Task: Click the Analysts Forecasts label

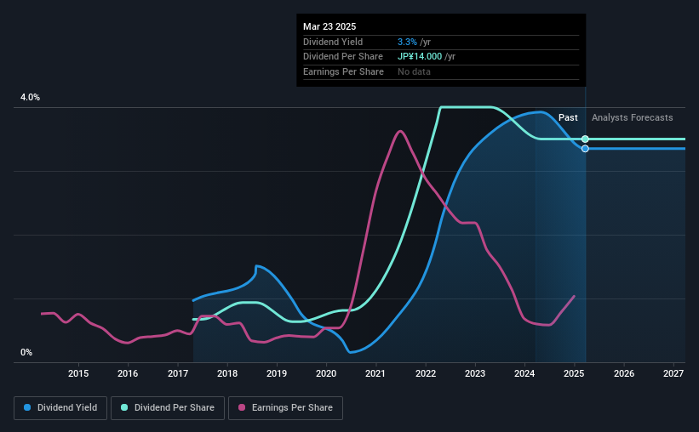Action: [x=632, y=117]
